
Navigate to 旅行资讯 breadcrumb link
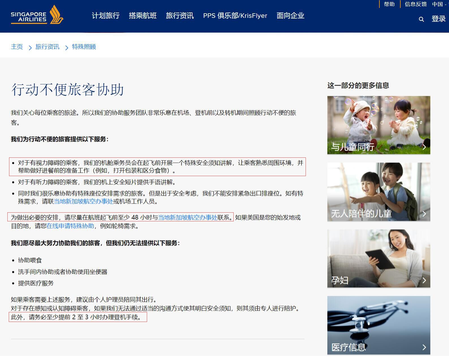point(47,47)
